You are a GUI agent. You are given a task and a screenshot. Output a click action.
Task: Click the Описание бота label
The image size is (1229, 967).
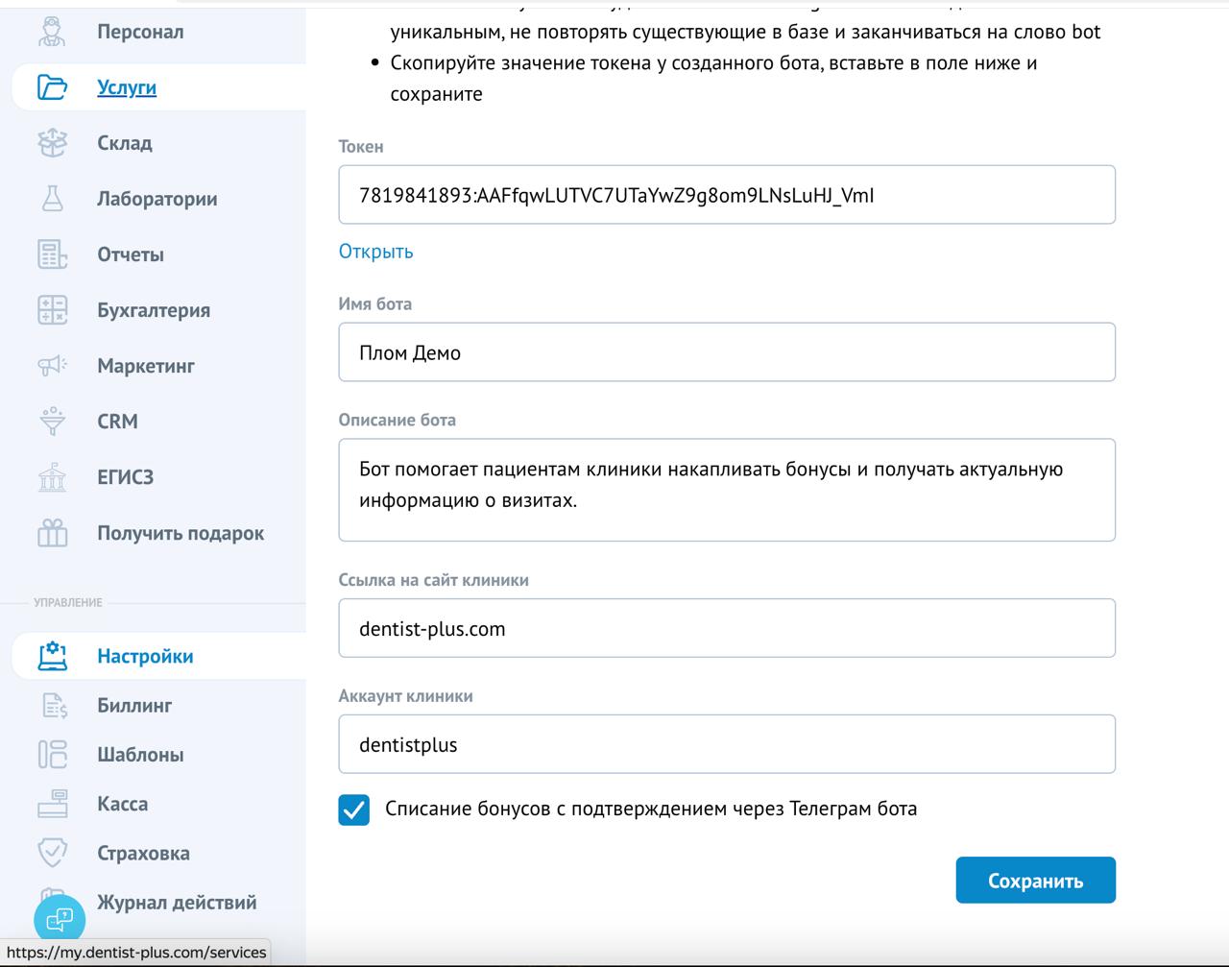pyautogui.click(x=397, y=420)
